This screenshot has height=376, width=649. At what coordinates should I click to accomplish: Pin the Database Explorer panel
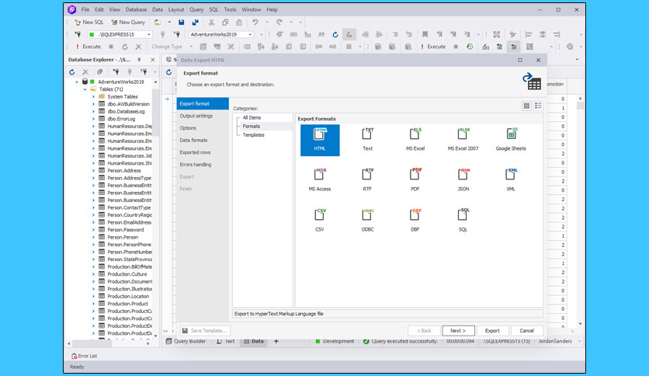[139, 60]
